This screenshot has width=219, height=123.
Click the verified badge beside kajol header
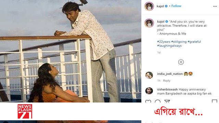click(166, 6)
